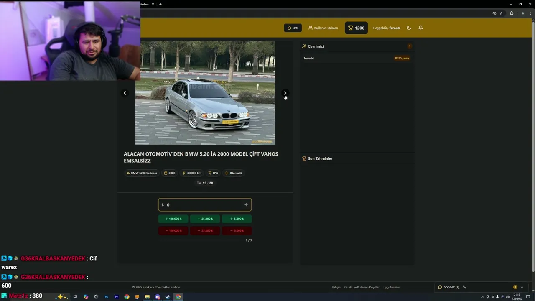Screen dimensions: 535x301
Task: Open the volume control in tray
Action: [507, 297]
